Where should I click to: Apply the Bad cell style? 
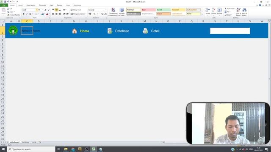[x=149, y=10]
